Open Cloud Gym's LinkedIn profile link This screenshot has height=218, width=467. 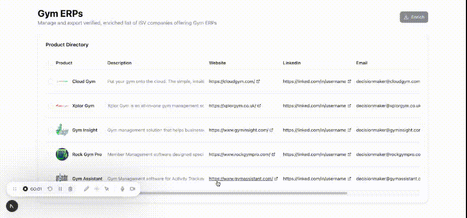tap(317, 81)
